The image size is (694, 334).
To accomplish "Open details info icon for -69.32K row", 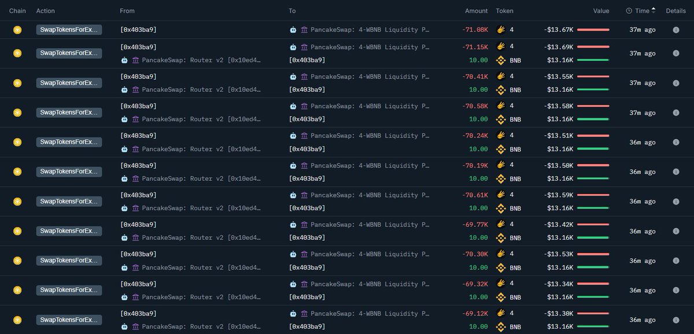I will point(675,290).
